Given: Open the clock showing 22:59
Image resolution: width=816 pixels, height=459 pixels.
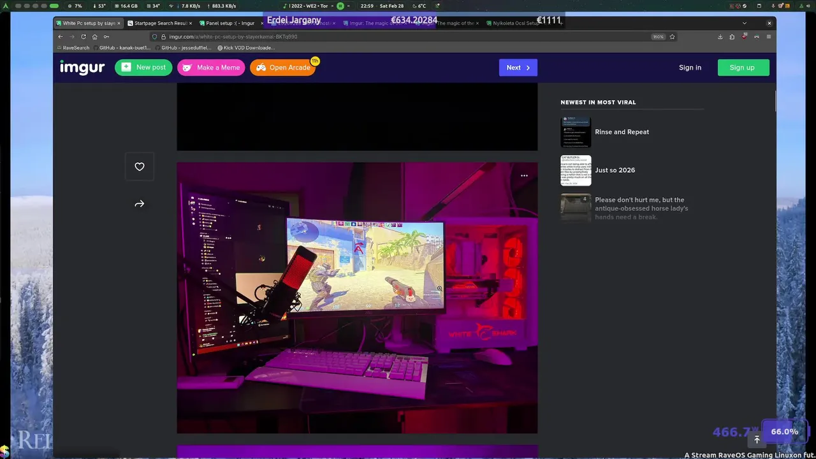Looking at the screenshot, I should point(367,6).
